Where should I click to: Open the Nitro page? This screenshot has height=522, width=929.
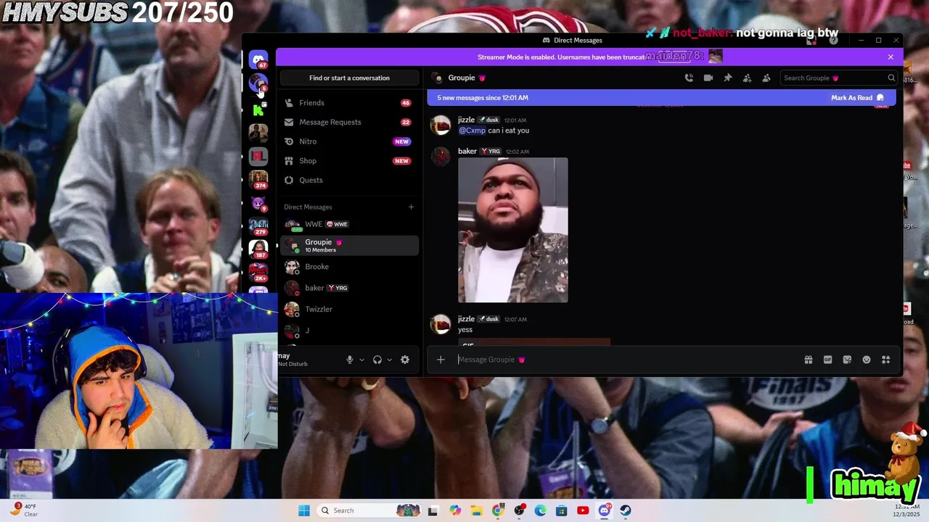click(x=349, y=141)
